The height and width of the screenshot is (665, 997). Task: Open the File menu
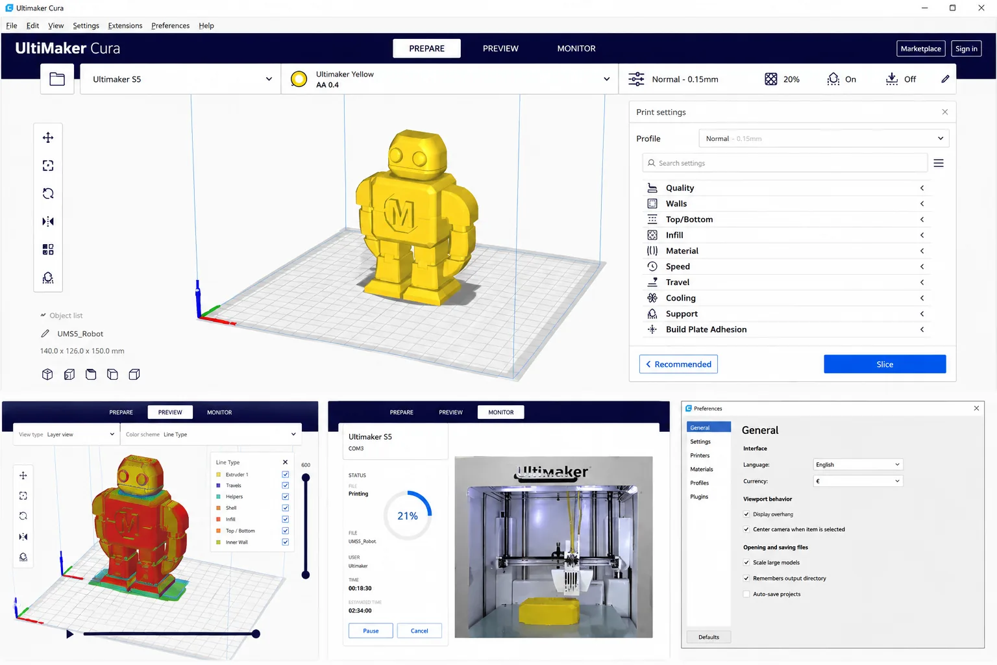click(12, 26)
